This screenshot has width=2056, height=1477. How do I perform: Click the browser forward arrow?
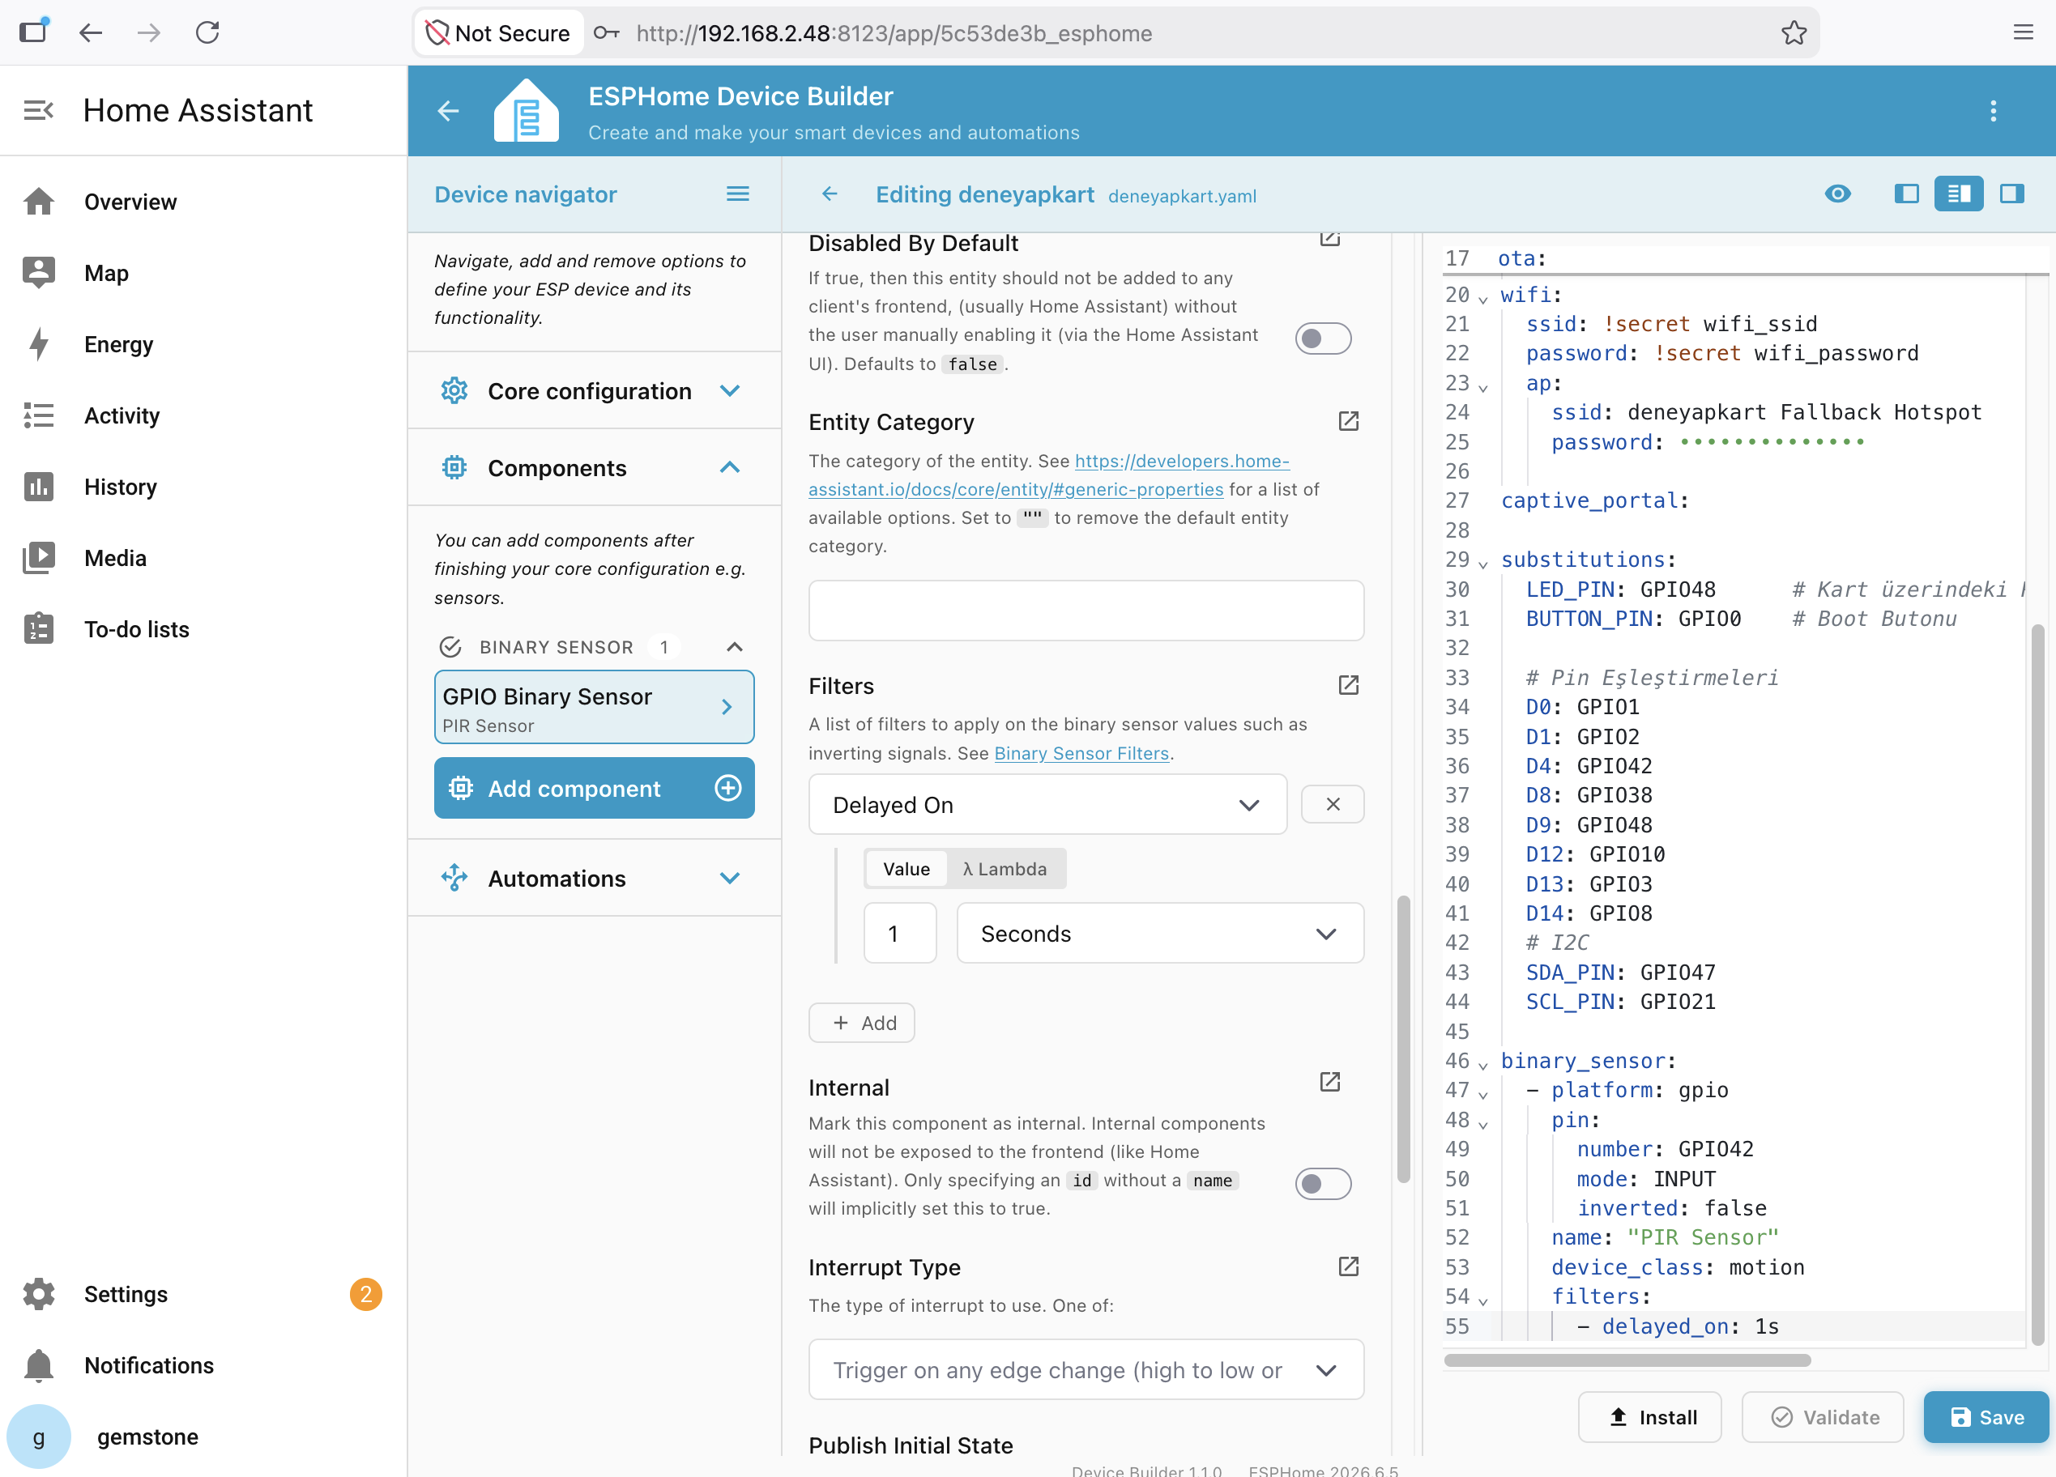tap(149, 33)
